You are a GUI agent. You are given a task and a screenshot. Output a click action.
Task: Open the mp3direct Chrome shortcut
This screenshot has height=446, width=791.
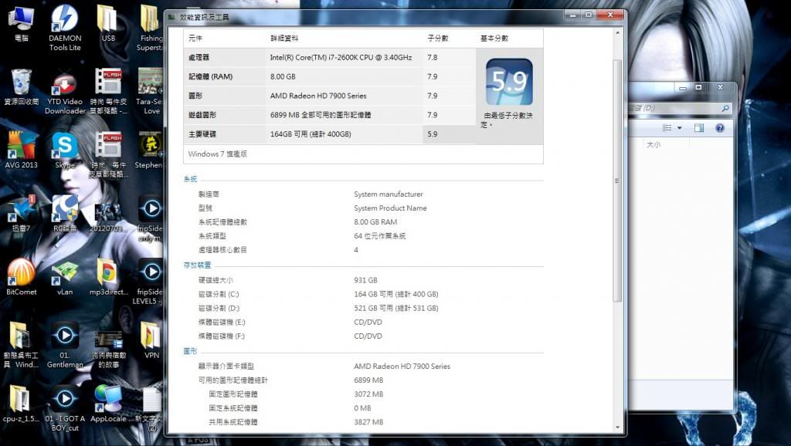(107, 272)
